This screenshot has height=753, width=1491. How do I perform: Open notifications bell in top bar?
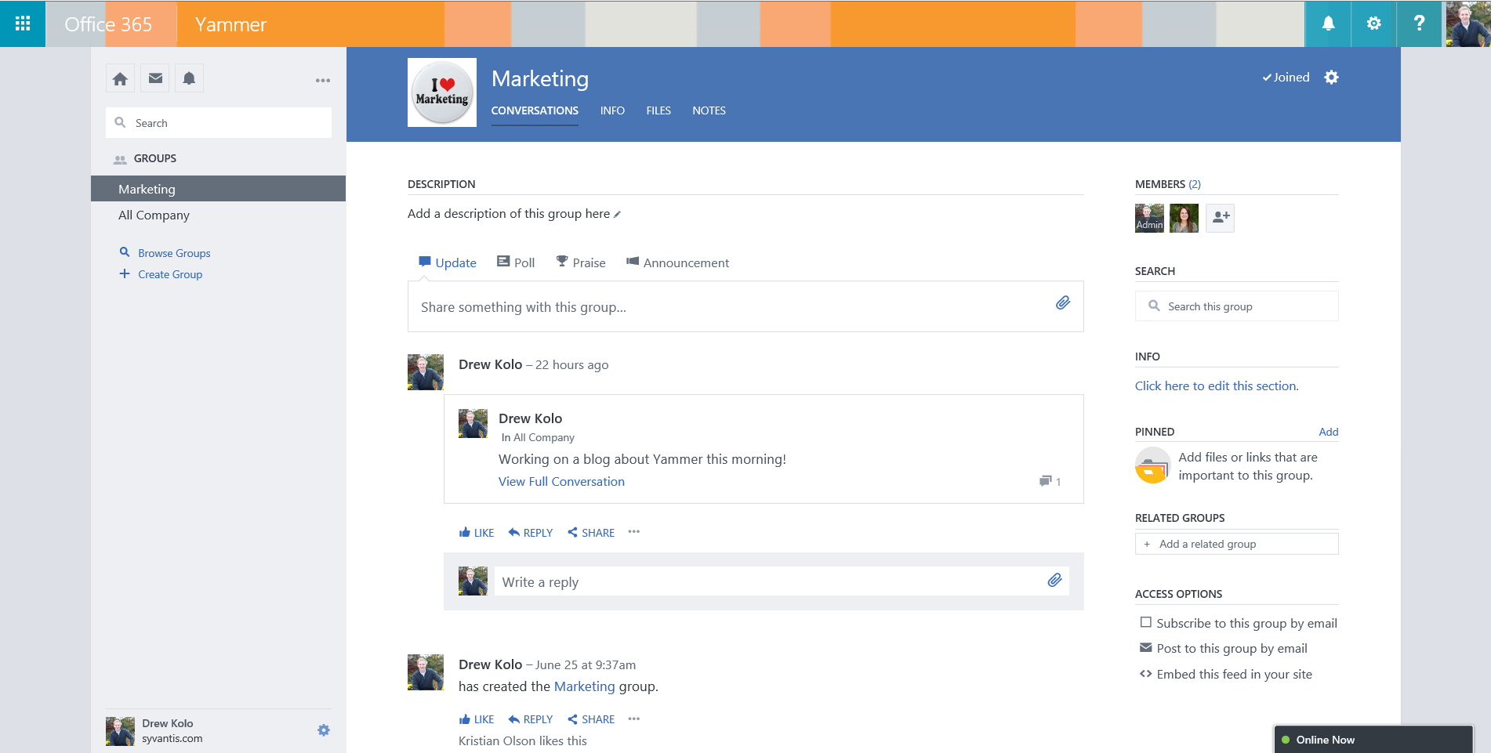click(1328, 24)
